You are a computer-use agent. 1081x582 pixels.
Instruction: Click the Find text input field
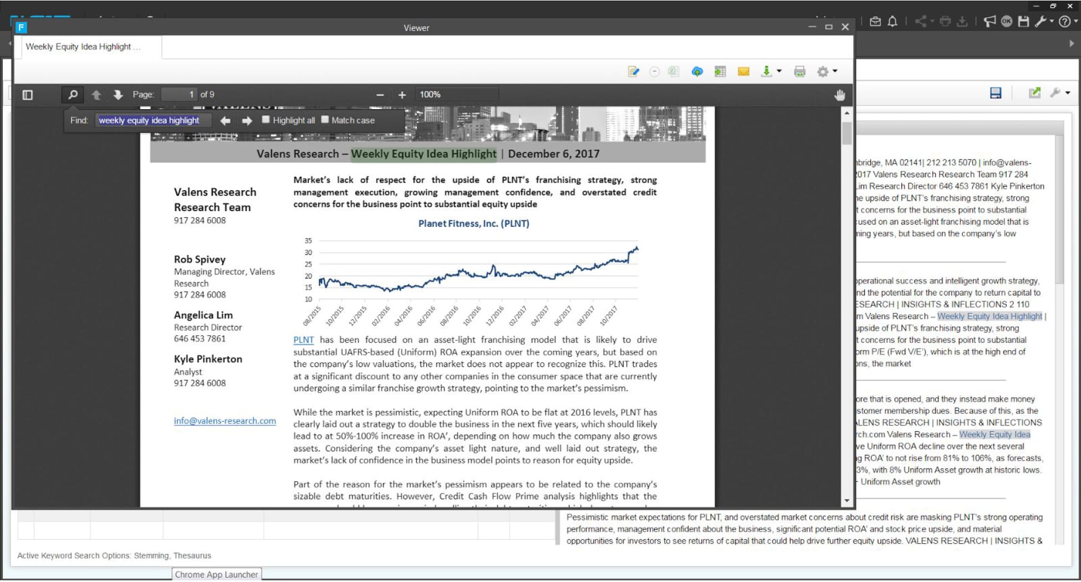(x=154, y=120)
